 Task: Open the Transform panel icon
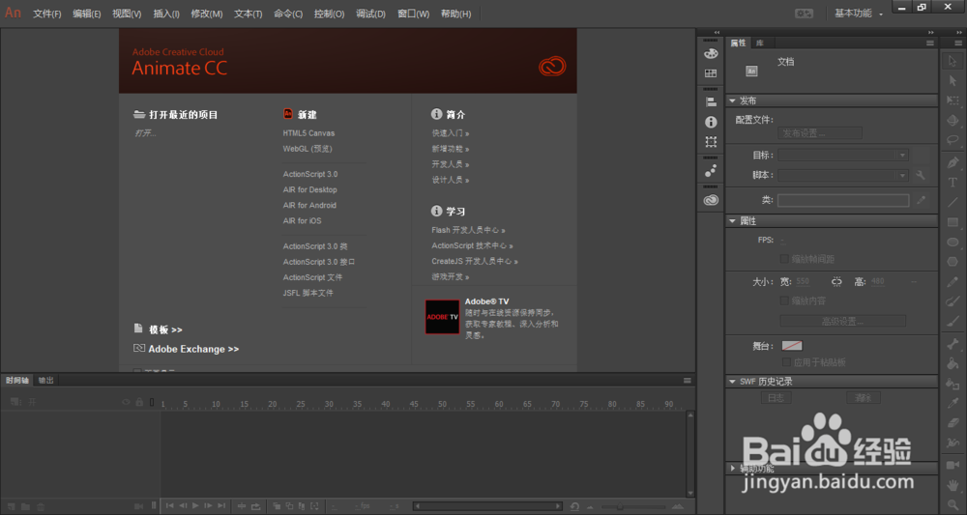[x=711, y=142]
